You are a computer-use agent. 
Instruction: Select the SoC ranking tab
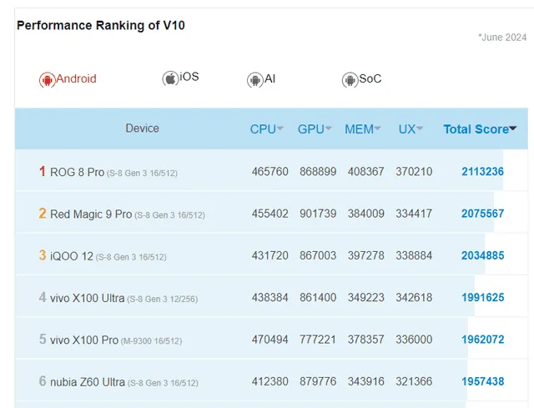(370, 79)
